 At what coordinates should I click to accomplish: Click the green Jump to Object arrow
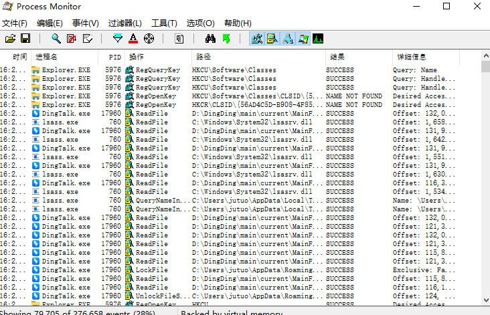tap(226, 39)
